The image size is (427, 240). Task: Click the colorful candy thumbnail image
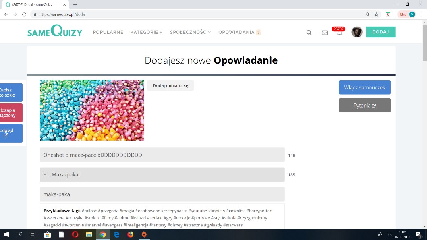[x=92, y=110]
